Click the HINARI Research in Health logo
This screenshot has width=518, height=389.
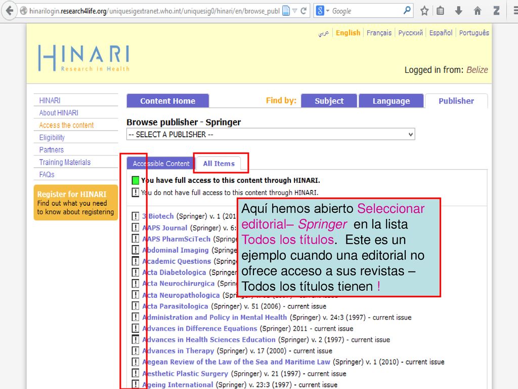[x=83, y=58]
